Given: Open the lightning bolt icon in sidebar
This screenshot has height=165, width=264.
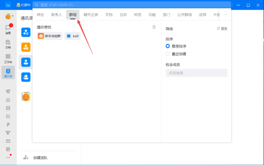Looking at the screenshot, I should coord(8,125).
